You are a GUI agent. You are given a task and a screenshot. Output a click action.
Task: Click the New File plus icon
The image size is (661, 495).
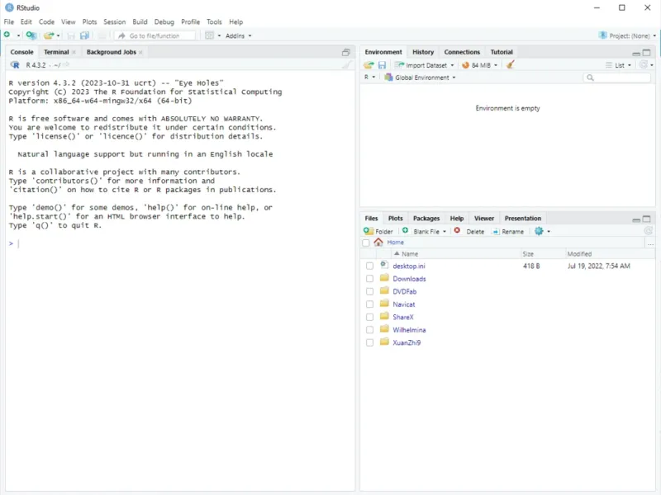click(x=7, y=35)
